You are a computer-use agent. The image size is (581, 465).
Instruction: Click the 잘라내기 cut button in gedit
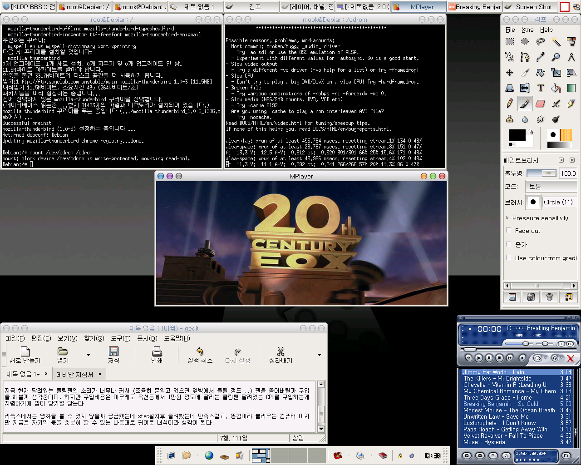[x=281, y=355]
